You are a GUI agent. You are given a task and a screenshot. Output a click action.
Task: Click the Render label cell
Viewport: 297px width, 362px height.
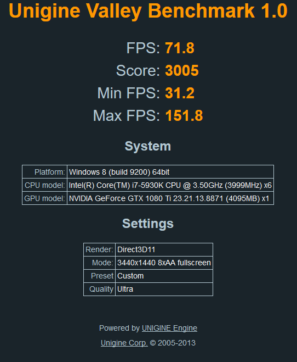[100, 249]
